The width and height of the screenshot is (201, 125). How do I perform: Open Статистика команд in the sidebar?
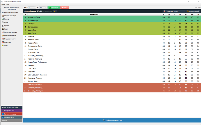(9, 32)
